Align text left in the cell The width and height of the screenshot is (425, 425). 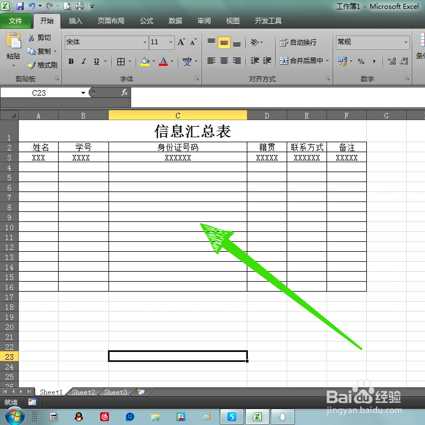pyautogui.click(x=211, y=61)
